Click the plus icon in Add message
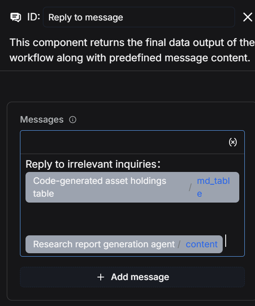Viewport: 255px width, 306px height. [101, 277]
